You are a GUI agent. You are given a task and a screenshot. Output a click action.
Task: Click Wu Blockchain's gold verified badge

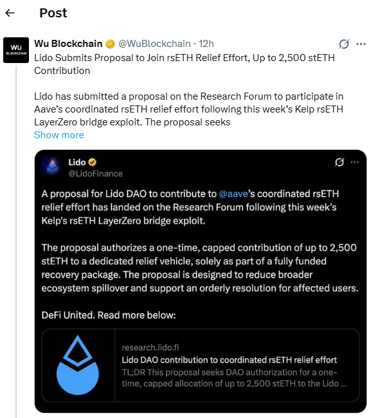[x=110, y=44]
